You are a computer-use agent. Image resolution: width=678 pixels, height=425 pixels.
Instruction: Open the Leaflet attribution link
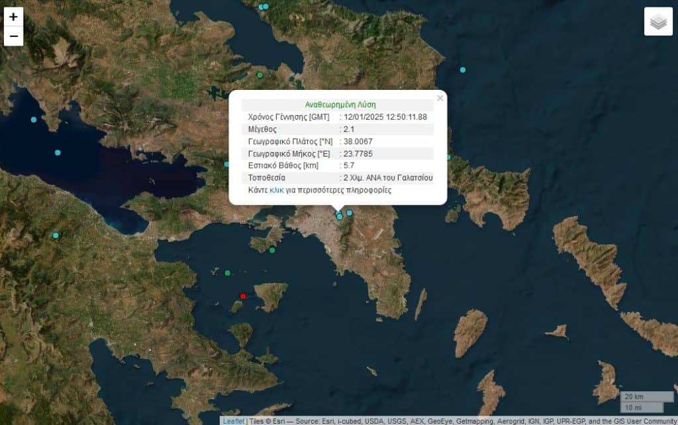pyautogui.click(x=233, y=420)
